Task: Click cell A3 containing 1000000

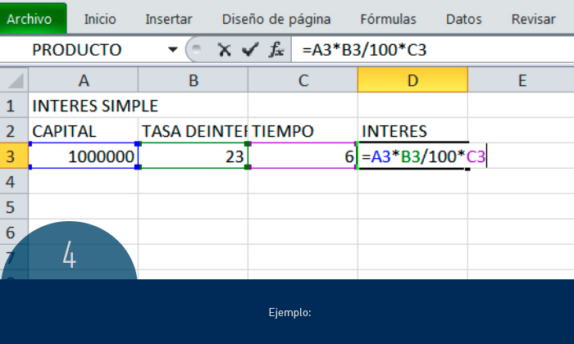Action: coord(83,156)
